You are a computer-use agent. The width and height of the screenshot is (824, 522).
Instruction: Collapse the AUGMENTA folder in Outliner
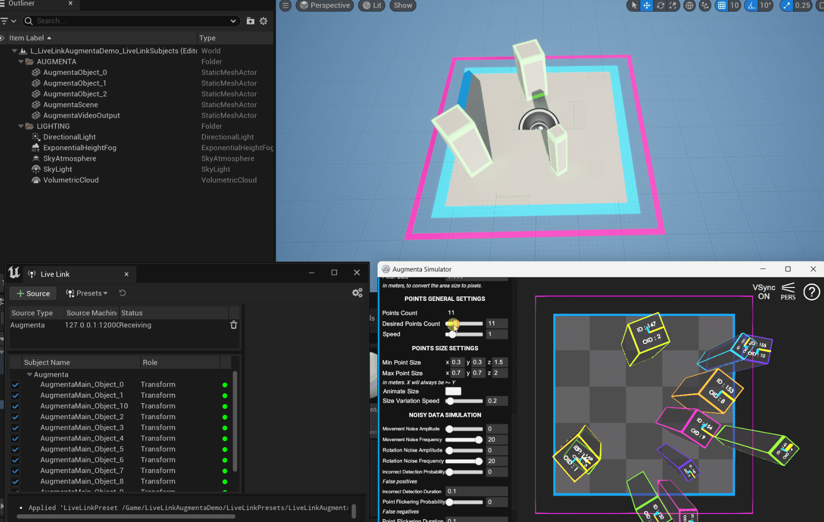21,62
